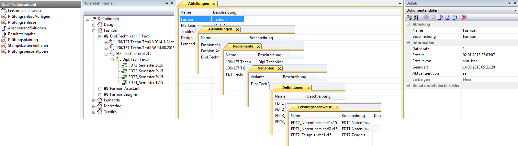The width and height of the screenshot is (518, 146).
Task: Collapse the Dipl.Techniker HF Textil node
Action: (100, 36)
